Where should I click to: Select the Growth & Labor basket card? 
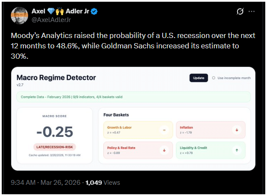[x=138, y=130]
